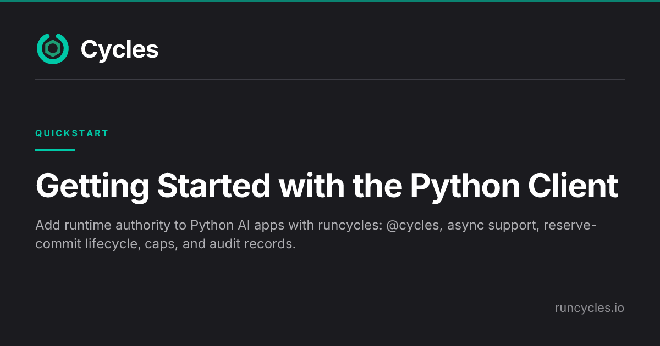Click the @cycles mention in the description
660x346 pixels.
coord(414,226)
